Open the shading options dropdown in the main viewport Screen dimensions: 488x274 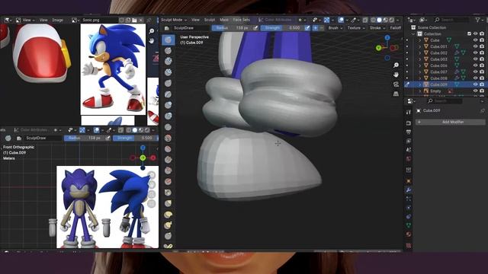click(398, 20)
